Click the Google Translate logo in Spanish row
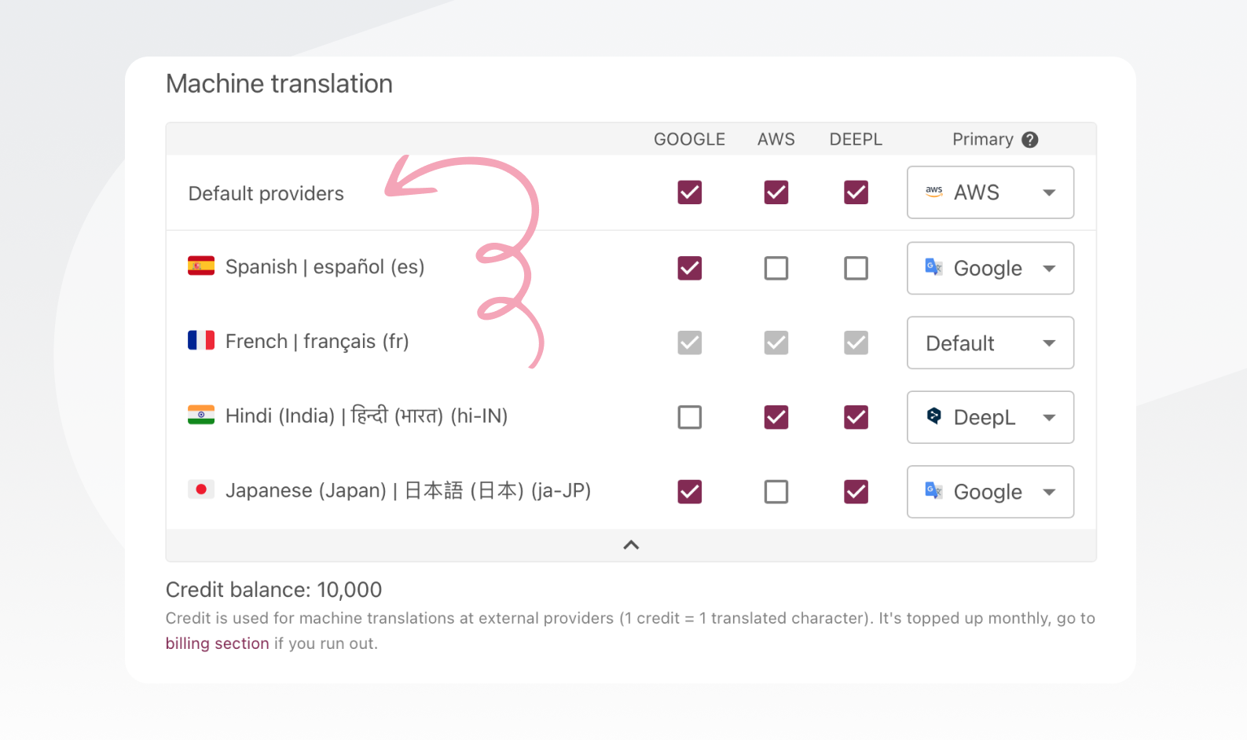Image resolution: width=1247 pixels, height=740 pixels. [933, 267]
